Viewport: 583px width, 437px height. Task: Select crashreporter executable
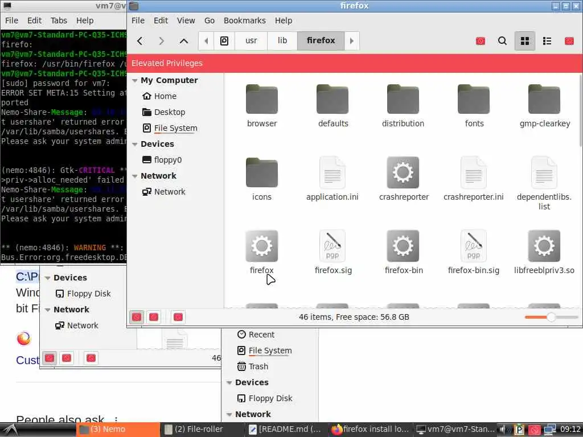coord(404,179)
